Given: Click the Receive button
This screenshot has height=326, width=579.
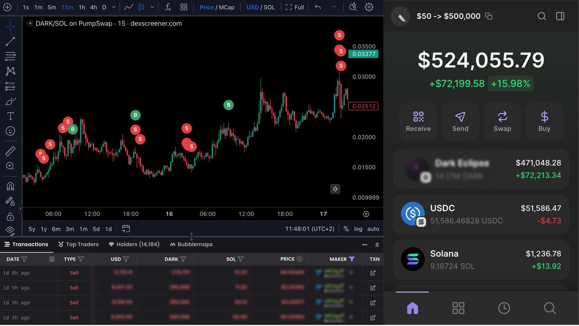Looking at the screenshot, I should click(x=418, y=122).
